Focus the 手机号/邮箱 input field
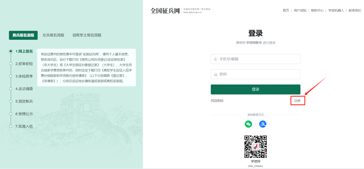Viewport: 364px width, 169px height. coord(255,59)
